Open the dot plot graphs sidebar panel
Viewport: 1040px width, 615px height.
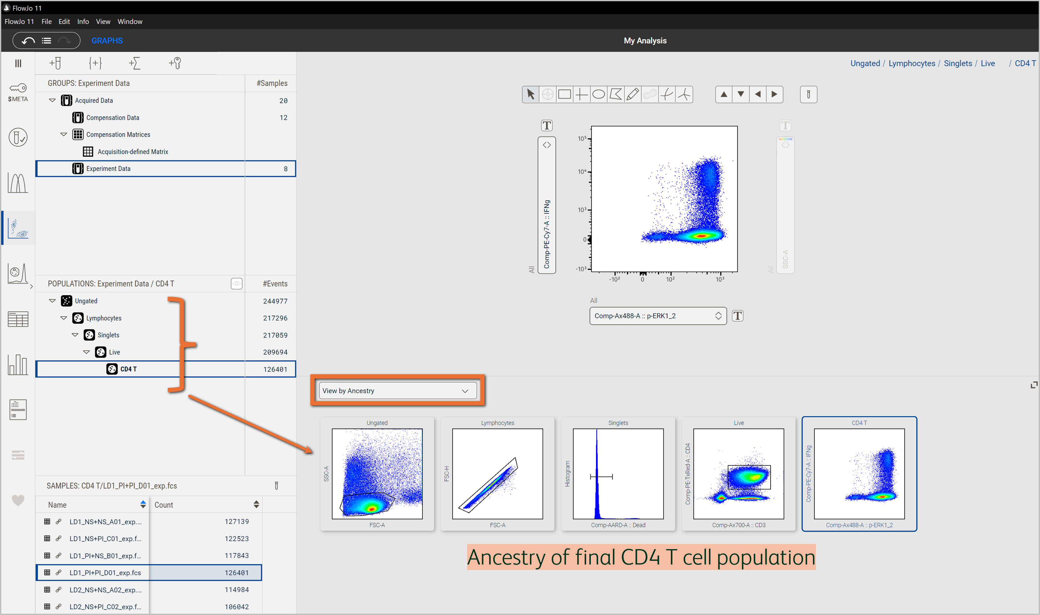point(18,228)
